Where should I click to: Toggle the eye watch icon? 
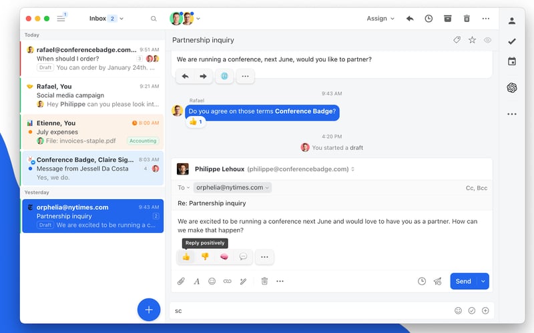point(487,40)
